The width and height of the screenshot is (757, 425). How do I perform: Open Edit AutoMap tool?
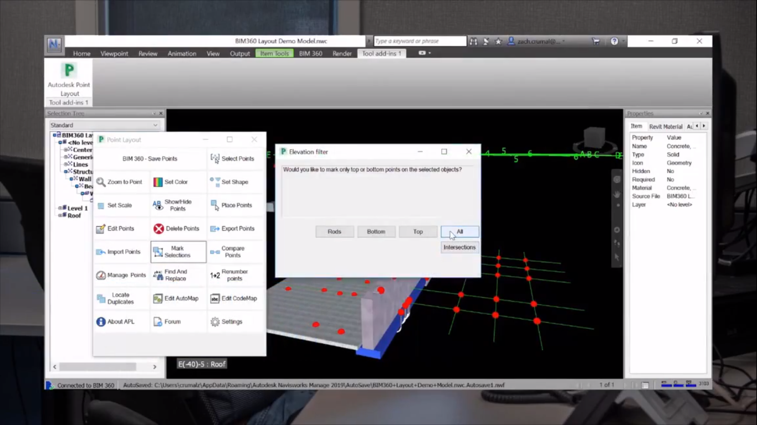coord(178,298)
